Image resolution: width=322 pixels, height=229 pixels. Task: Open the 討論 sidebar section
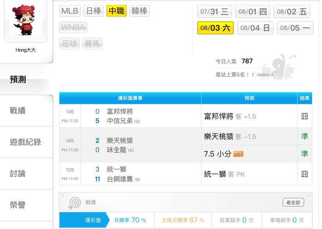click(x=26, y=173)
